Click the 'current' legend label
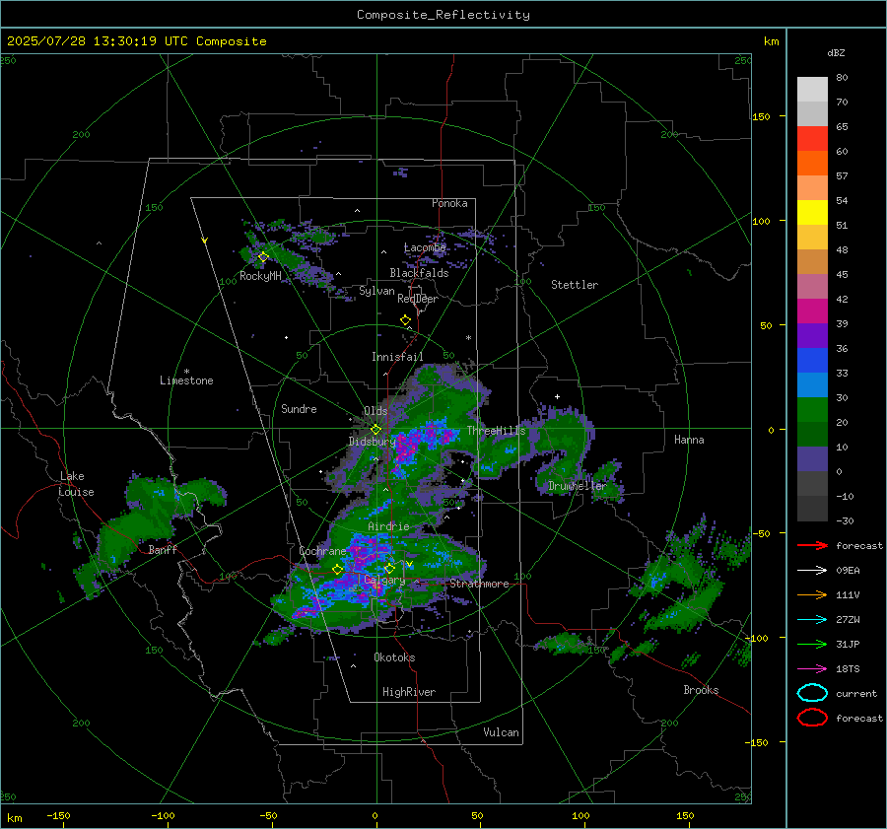Viewport: 887px width, 829px height. tap(856, 694)
